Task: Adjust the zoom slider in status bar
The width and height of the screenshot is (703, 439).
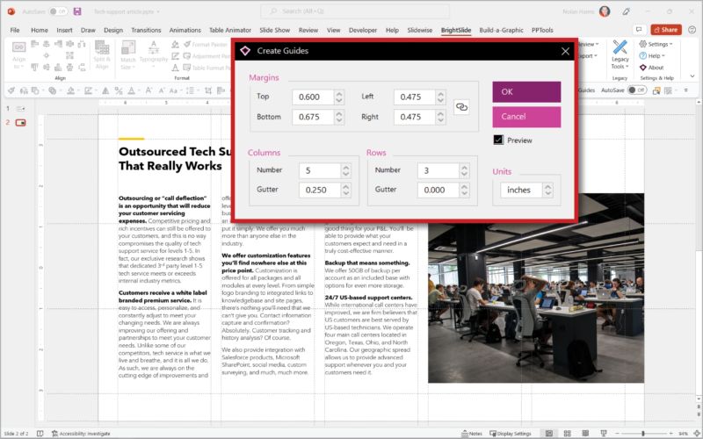Action: pyautogui.click(x=643, y=433)
